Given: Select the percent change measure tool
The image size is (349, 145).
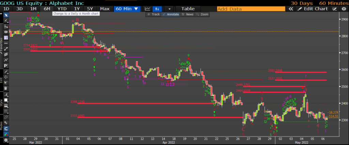Looking at the screenshot, I should (6, 26).
